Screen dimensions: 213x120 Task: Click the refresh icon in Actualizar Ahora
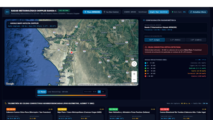191,12
